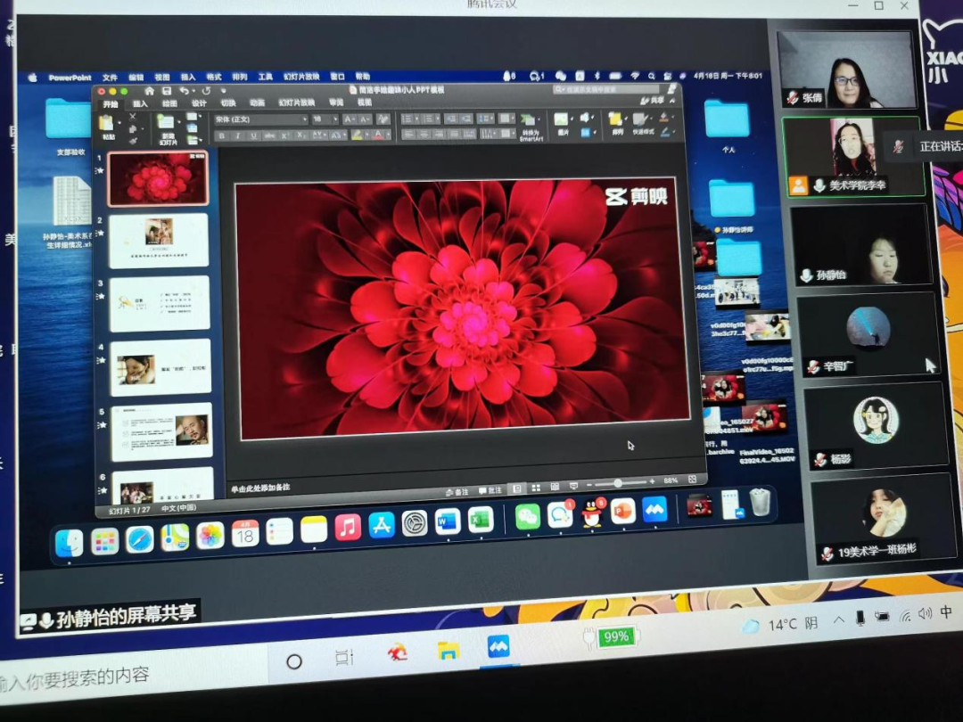Click the 备注 (Notes) button in status bar
The width and height of the screenshot is (963, 722).
point(457,491)
